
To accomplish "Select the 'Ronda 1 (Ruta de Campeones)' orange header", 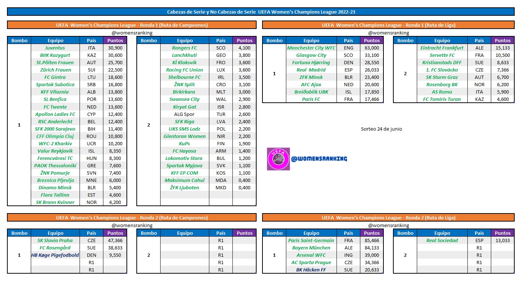I will [x=132, y=25].
